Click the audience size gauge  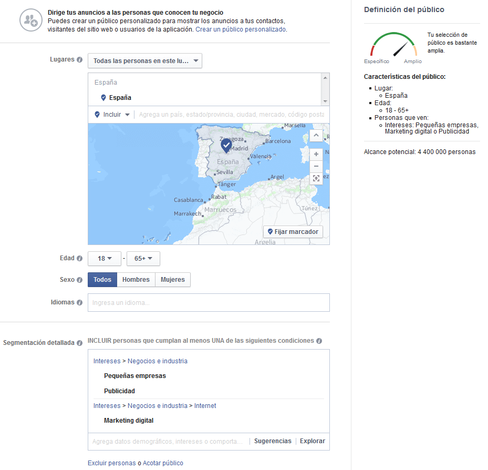coord(393,45)
